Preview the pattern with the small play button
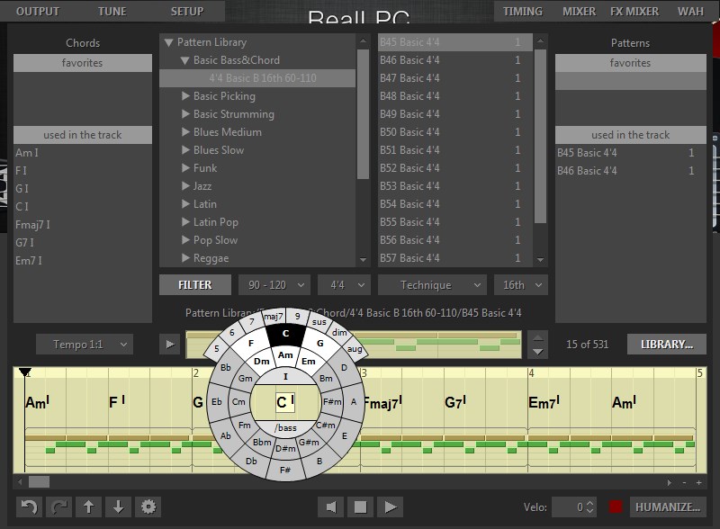The width and height of the screenshot is (720, 529). pyautogui.click(x=170, y=345)
